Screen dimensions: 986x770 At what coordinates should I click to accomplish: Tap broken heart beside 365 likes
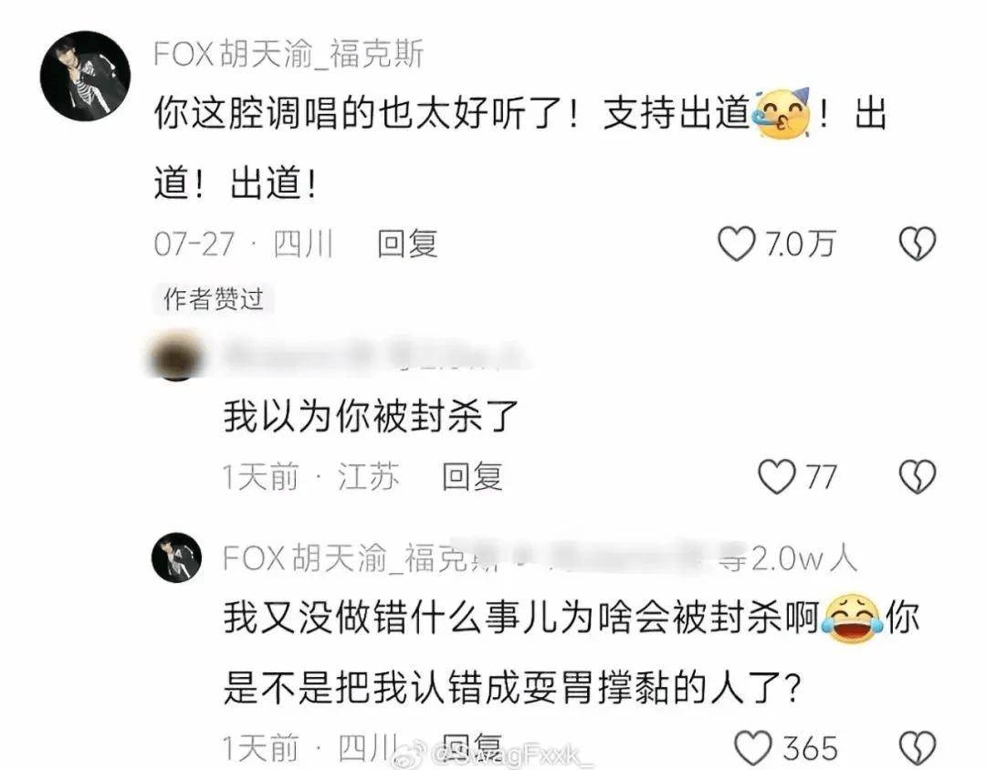(x=918, y=748)
